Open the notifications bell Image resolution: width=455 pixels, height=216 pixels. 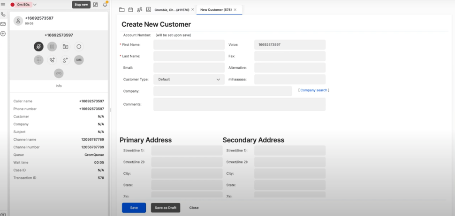coord(105,5)
